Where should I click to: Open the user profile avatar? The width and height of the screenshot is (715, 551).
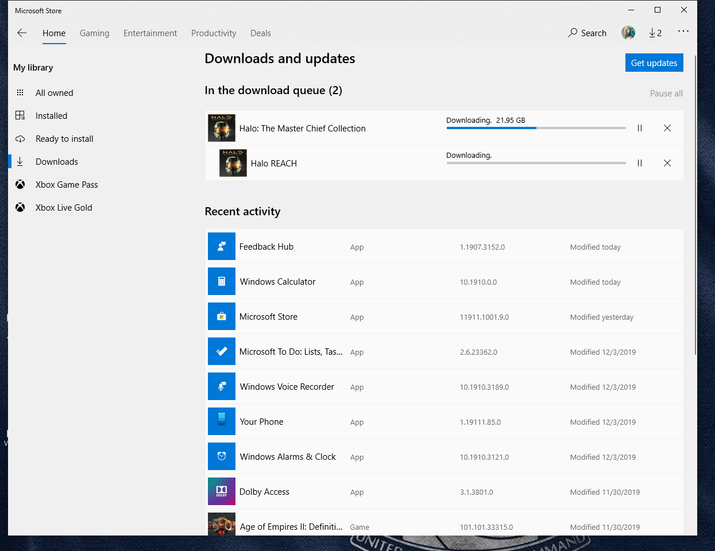628,33
